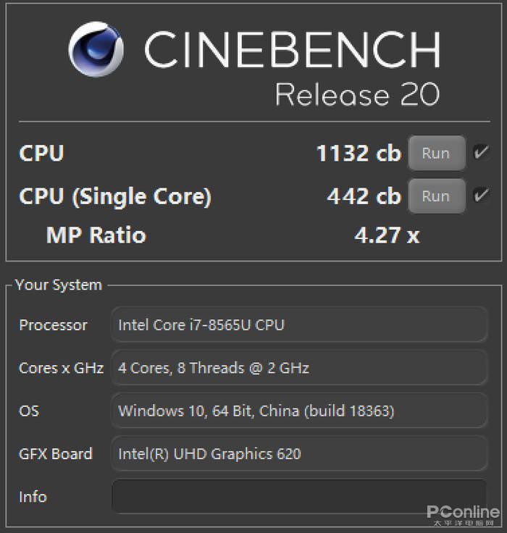The image size is (507, 533).
Task: Select the Processor field showing i7-8565U
Action: click(299, 325)
